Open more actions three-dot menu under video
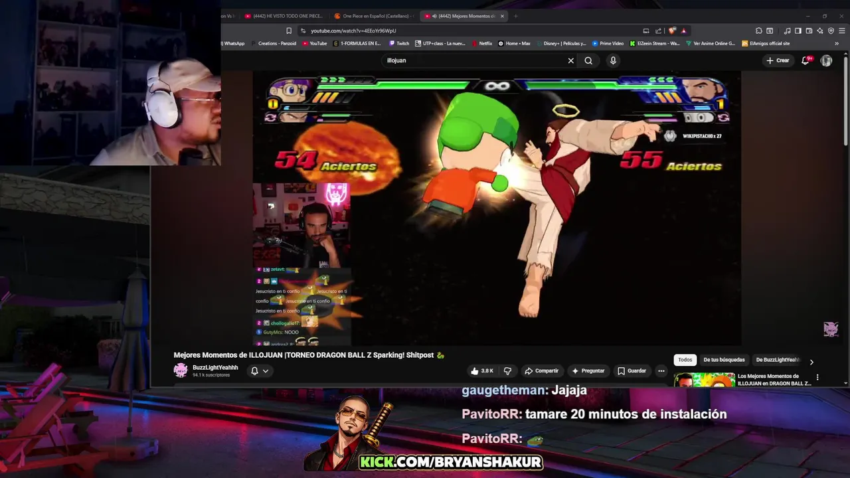 coord(661,371)
